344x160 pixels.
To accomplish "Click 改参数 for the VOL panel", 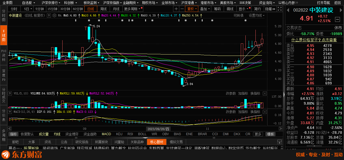I will click(231, 94).
